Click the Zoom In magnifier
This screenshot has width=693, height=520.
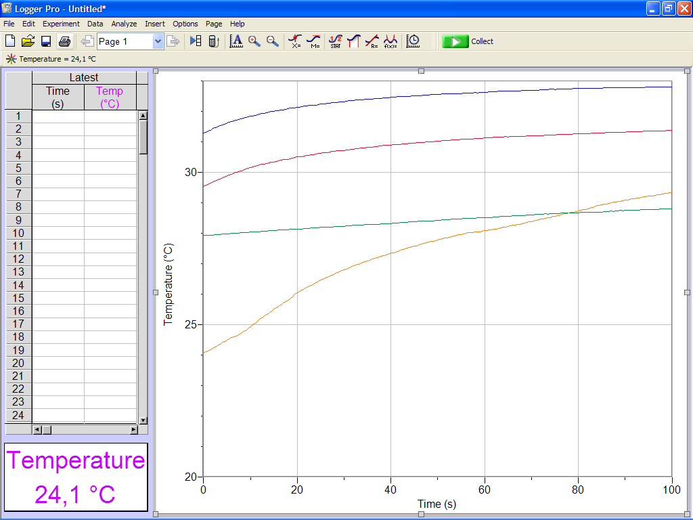click(x=254, y=41)
